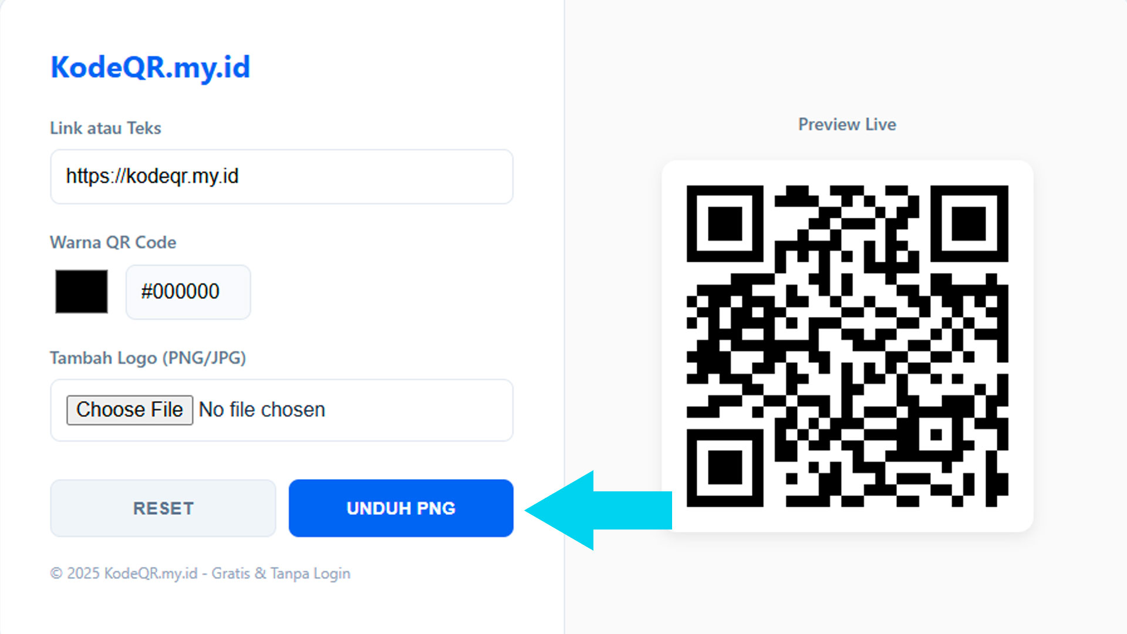
Task: Click the No file chosen text
Action: [262, 410]
